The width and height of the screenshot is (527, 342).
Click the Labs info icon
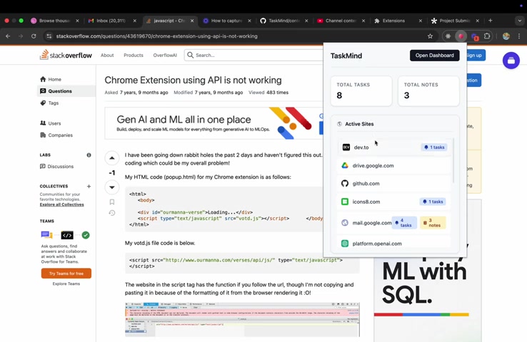click(x=89, y=155)
